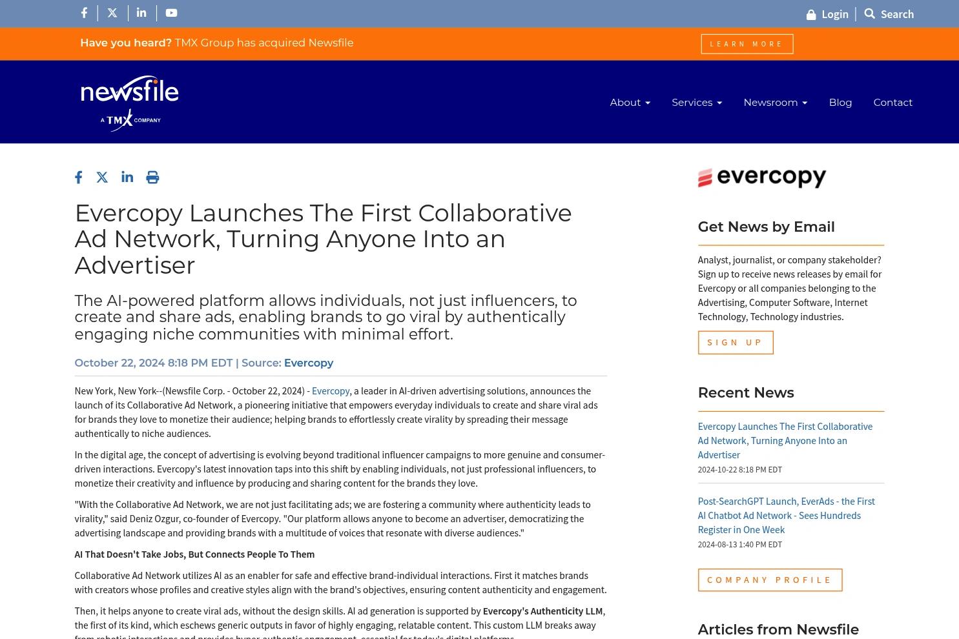Open the Blog page
959x639 pixels.
point(840,102)
